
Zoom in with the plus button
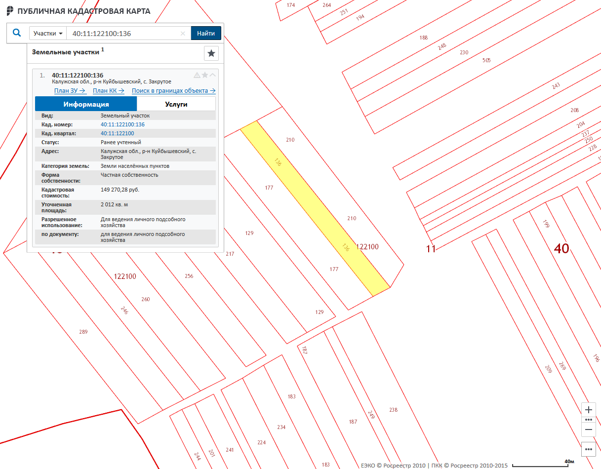pos(589,410)
